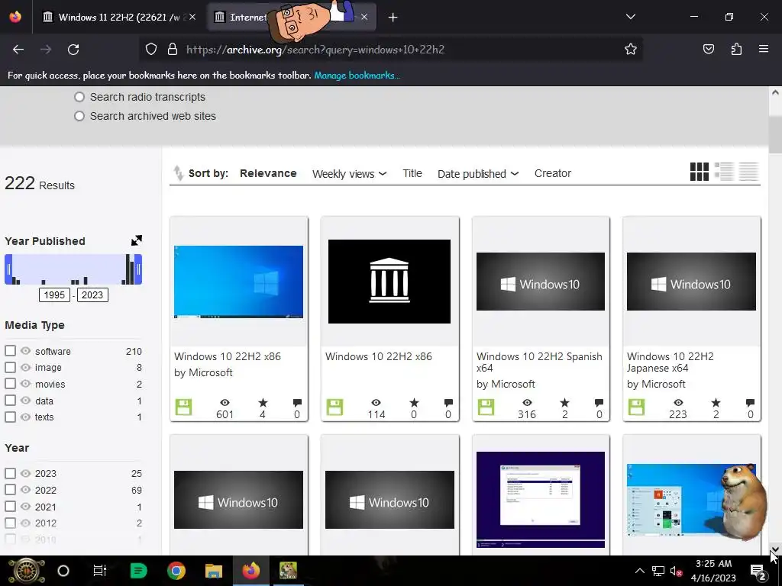Screen dimensions: 782x586
Task: Click views eye icon on first Windows 10 22H2 x86 card
Action: 225,403
